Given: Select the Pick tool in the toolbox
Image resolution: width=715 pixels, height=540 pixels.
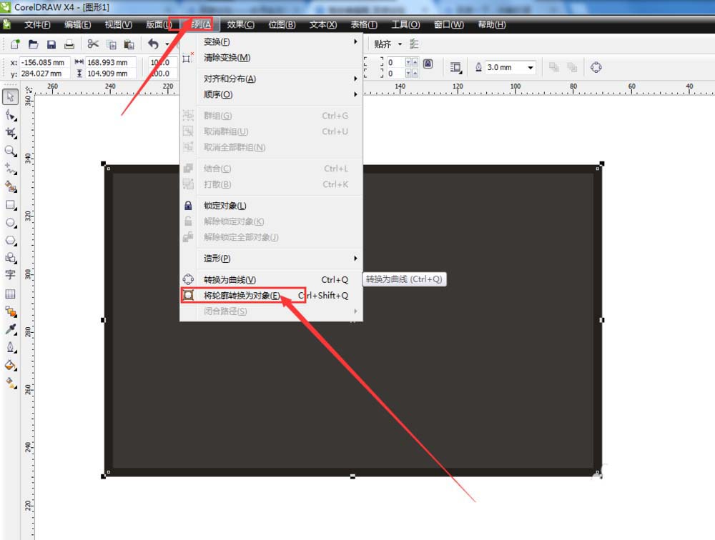Looking at the screenshot, I should (11, 96).
